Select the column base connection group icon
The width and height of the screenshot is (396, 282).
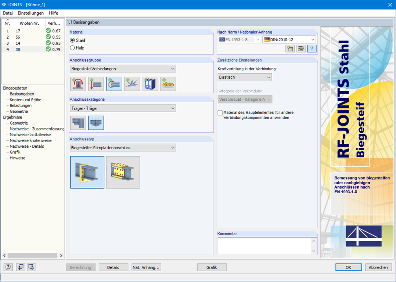(x=78, y=84)
